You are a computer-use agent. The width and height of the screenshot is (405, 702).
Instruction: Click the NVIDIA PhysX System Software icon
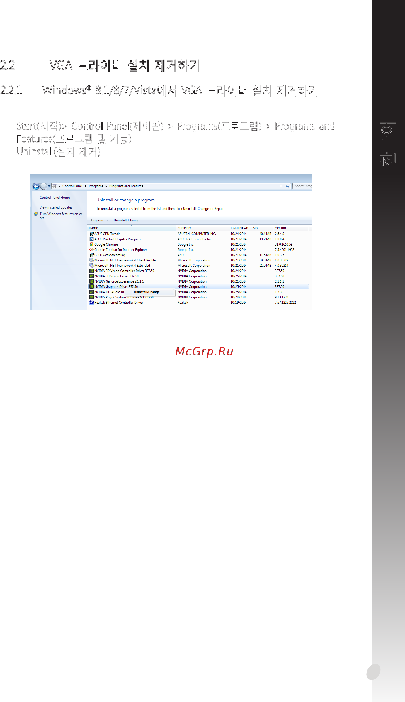pos(91,297)
